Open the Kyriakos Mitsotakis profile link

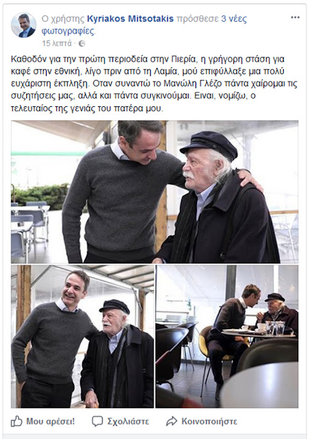point(130,19)
